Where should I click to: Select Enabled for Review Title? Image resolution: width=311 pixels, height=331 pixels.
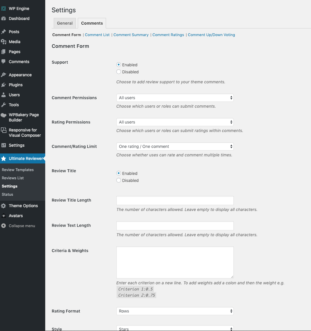tap(119, 173)
